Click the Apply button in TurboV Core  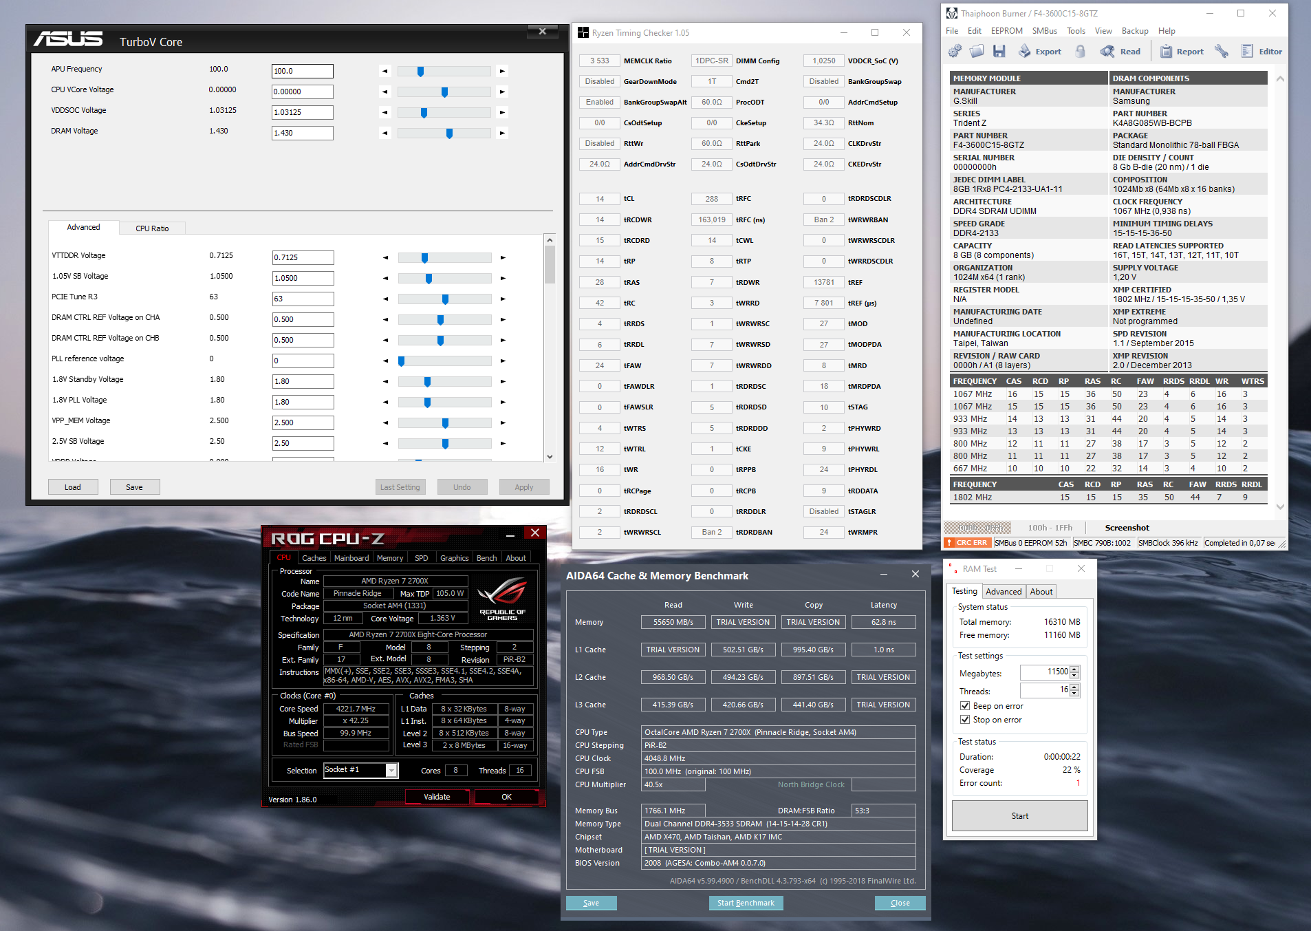coord(524,487)
